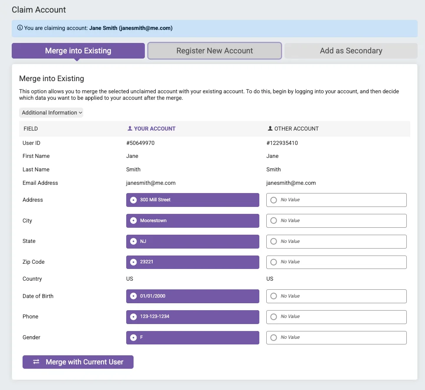Click your account User ID #50649970

pos(141,143)
